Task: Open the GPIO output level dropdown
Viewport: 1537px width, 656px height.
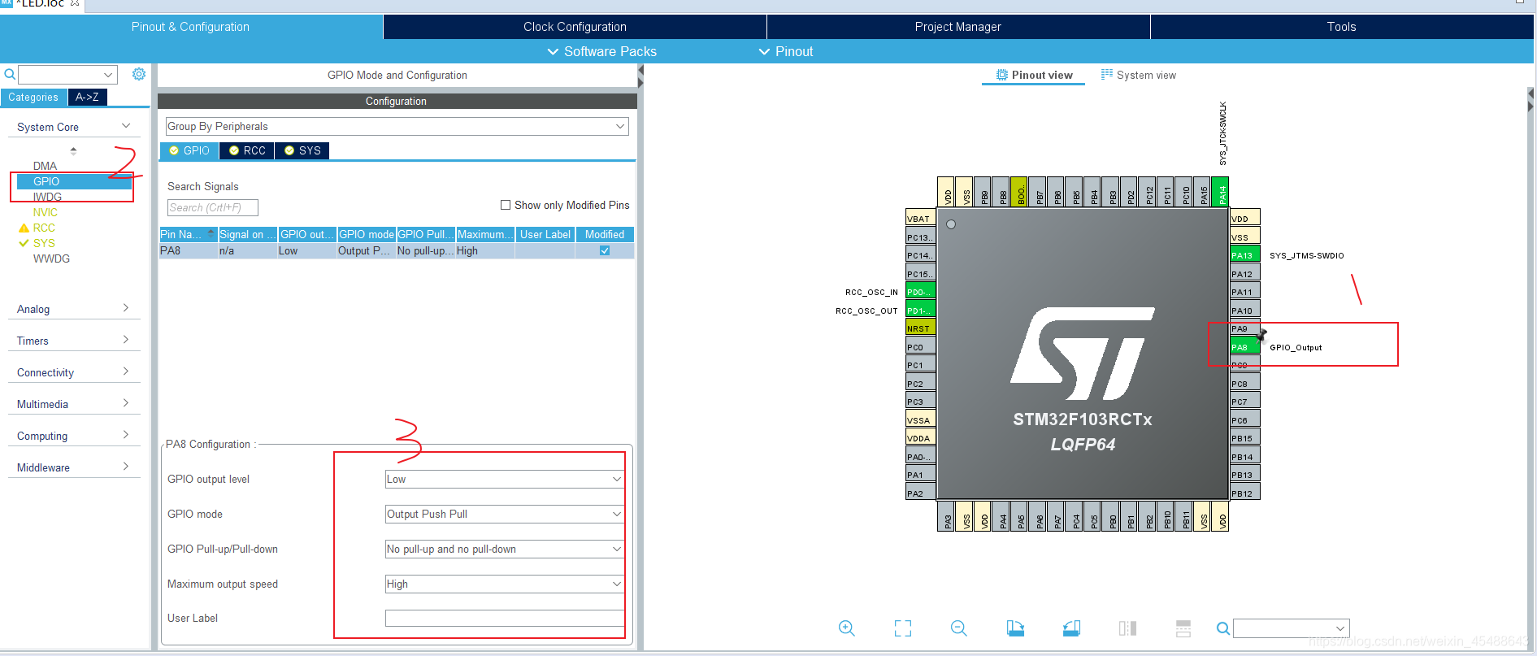Action: tap(504, 479)
